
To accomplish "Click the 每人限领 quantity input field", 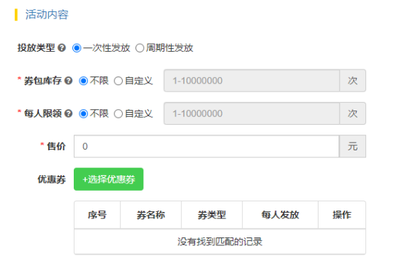I will [252, 113].
